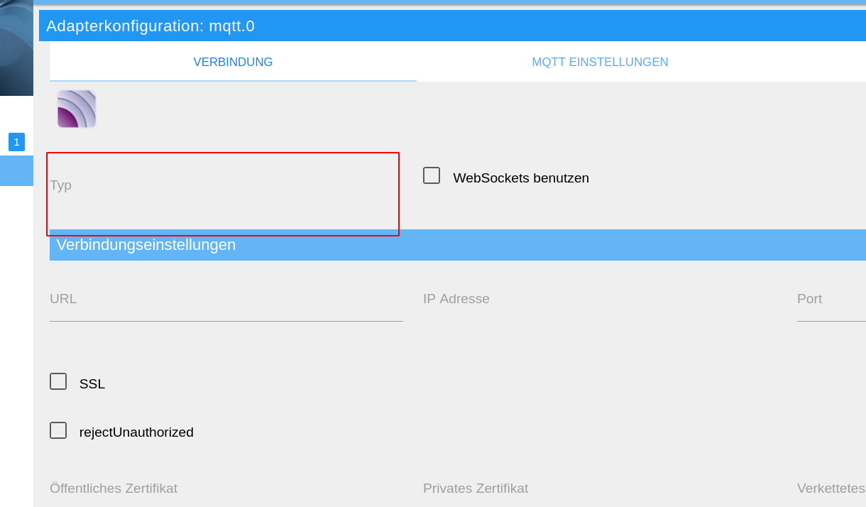Screen dimensions: 866x507
Task: Switch to the VERBINDUNG tab
Action: 233,62
